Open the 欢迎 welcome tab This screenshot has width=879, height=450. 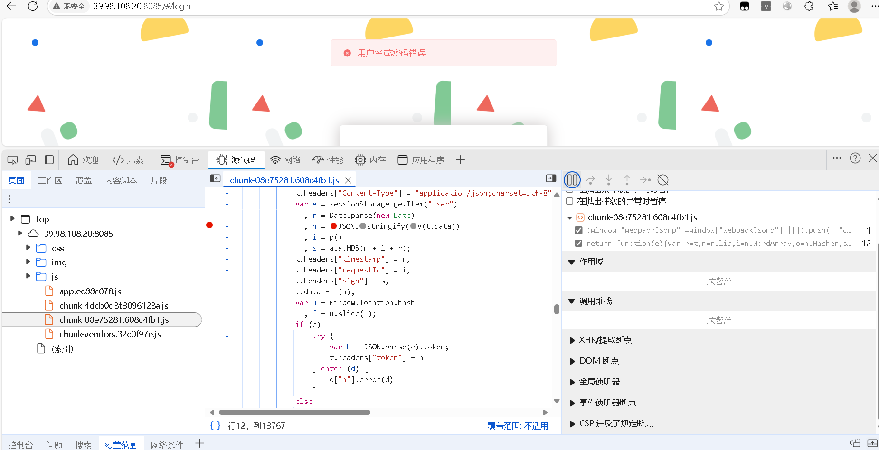click(x=83, y=160)
